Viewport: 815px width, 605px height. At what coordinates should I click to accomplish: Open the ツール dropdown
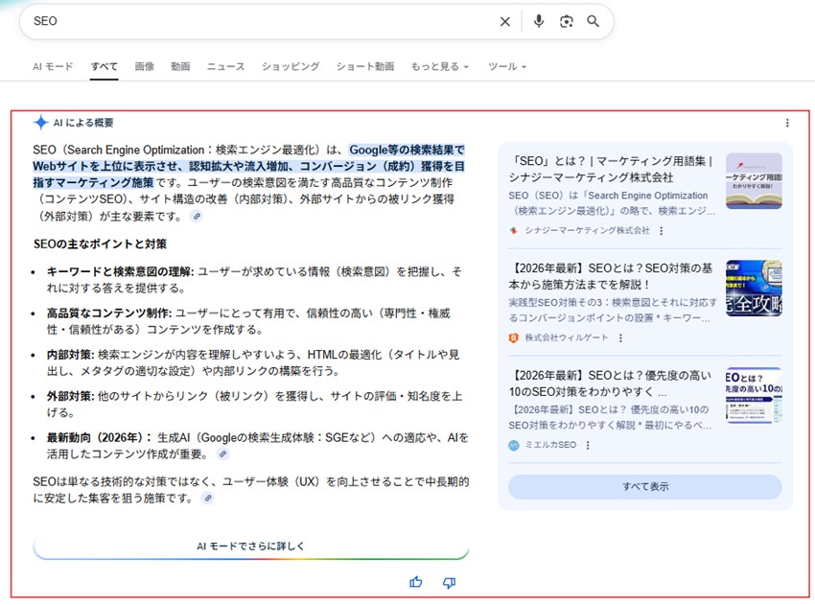pyautogui.click(x=506, y=66)
